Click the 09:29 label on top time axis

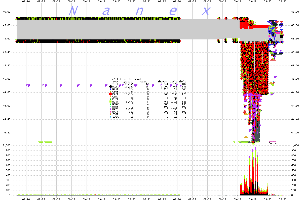[252, 1]
